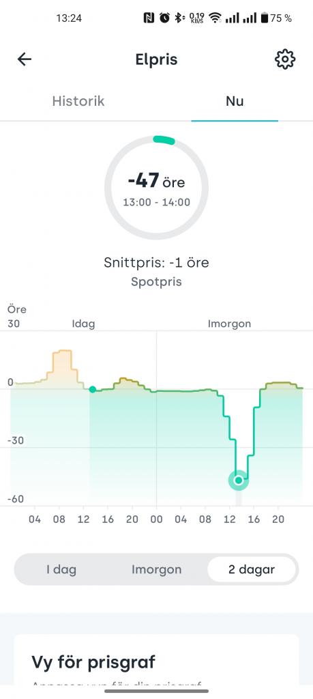Go back using the arrow icon
The image size is (313, 699).
[x=24, y=59]
